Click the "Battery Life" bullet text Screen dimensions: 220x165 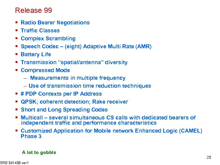coord(36,54)
